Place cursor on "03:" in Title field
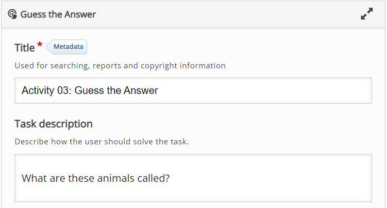This screenshot has height=208, width=387. (64, 90)
